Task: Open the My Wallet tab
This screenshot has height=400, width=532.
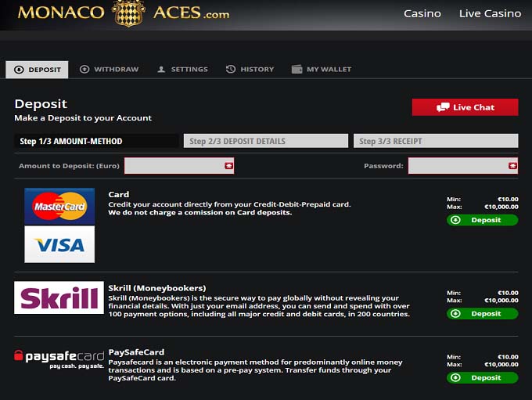Action: point(321,70)
